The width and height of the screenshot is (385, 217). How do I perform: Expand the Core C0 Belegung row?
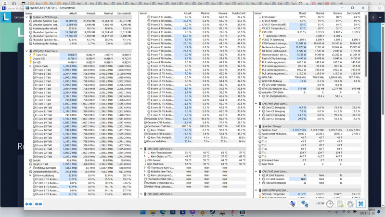[x=260, y=108]
